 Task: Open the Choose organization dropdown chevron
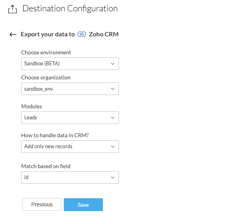pos(113,89)
